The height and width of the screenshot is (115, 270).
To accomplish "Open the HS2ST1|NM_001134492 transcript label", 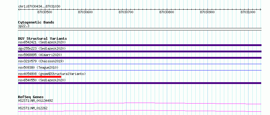I will (35, 101).
